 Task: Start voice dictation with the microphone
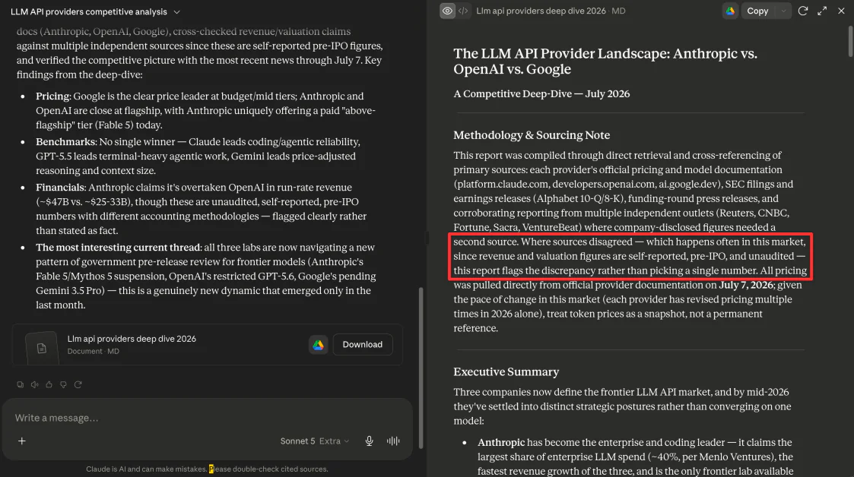point(369,441)
